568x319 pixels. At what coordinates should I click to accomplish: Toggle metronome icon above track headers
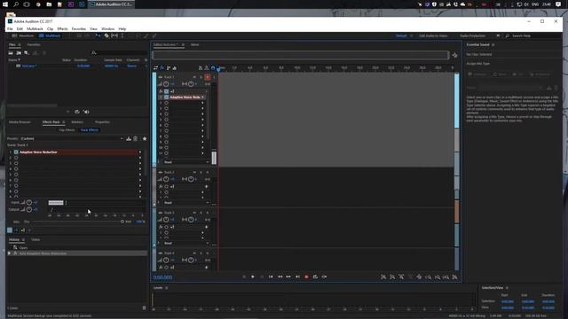click(201, 68)
